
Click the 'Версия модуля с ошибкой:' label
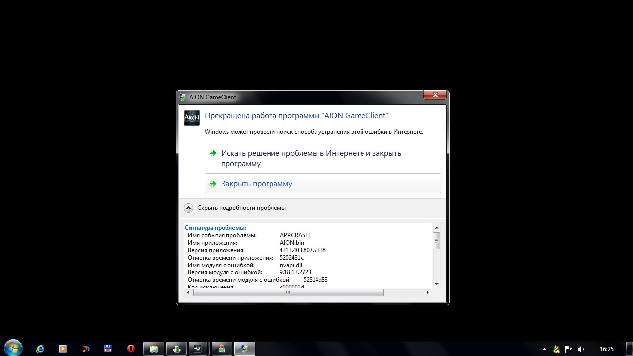[225, 272]
